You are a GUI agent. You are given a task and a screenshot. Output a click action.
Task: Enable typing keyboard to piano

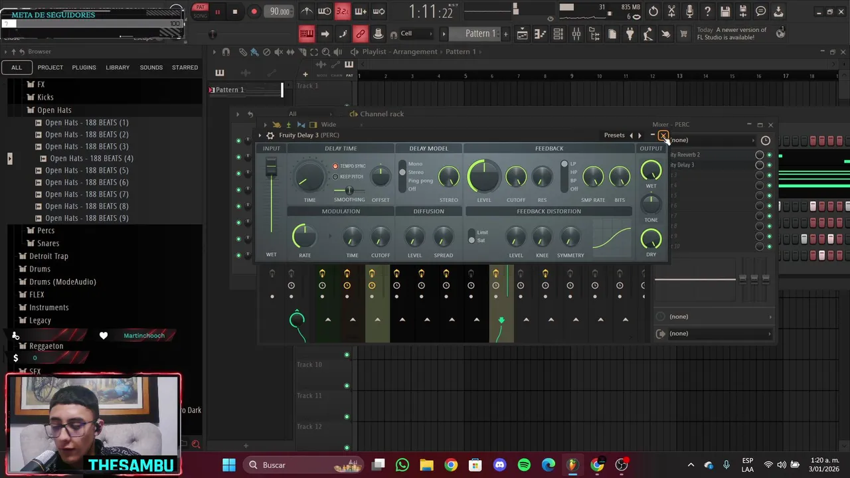[307, 34]
